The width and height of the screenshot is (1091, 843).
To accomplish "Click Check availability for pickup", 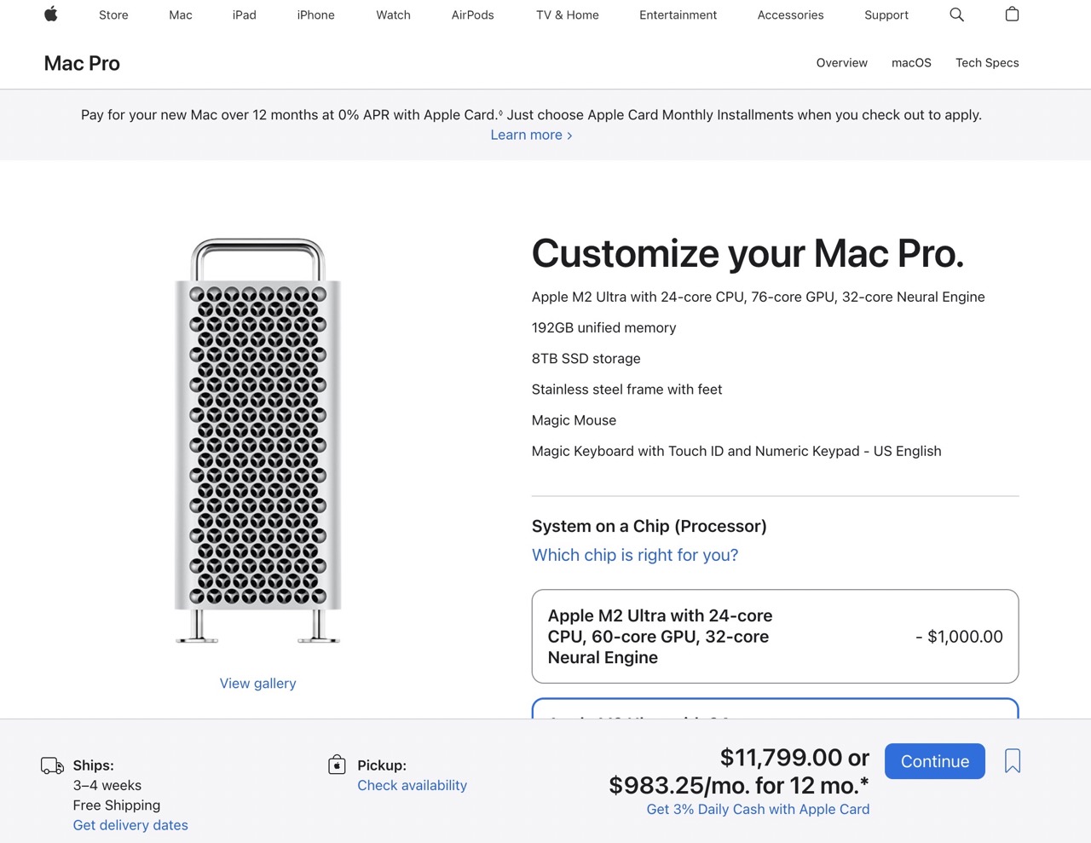I will pos(412,785).
